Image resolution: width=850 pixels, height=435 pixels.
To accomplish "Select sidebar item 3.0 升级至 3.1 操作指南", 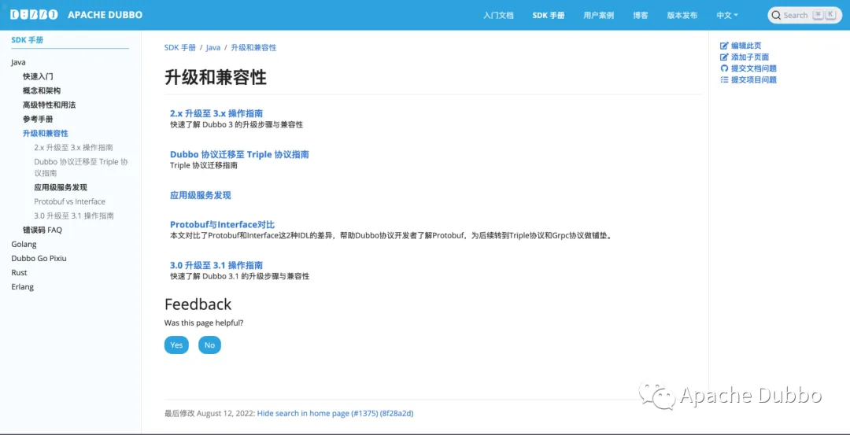I will (74, 216).
